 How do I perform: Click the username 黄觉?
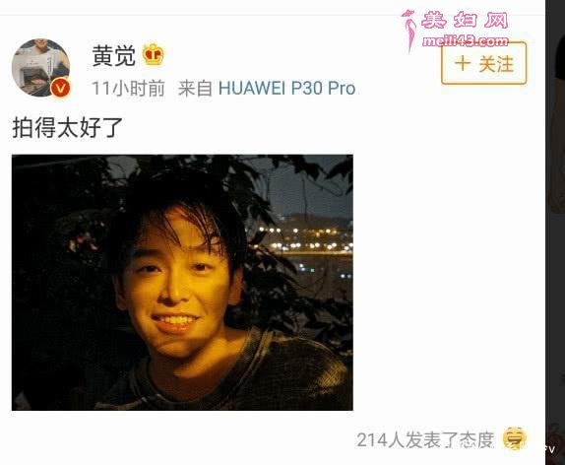click(x=114, y=56)
